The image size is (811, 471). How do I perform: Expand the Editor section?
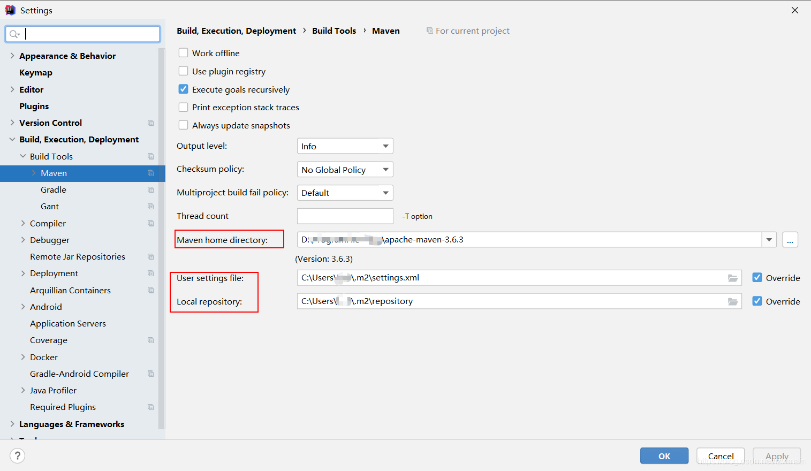(x=12, y=89)
